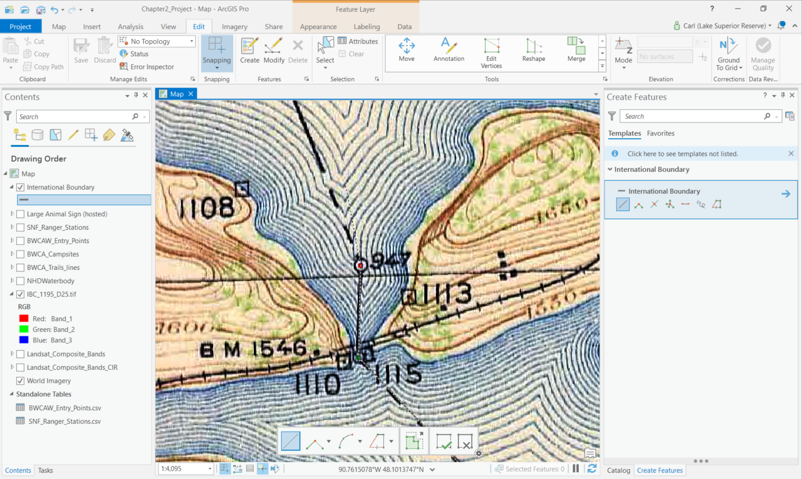Open the No Topology dropdown
The height and width of the screenshot is (479, 802).
tap(191, 41)
